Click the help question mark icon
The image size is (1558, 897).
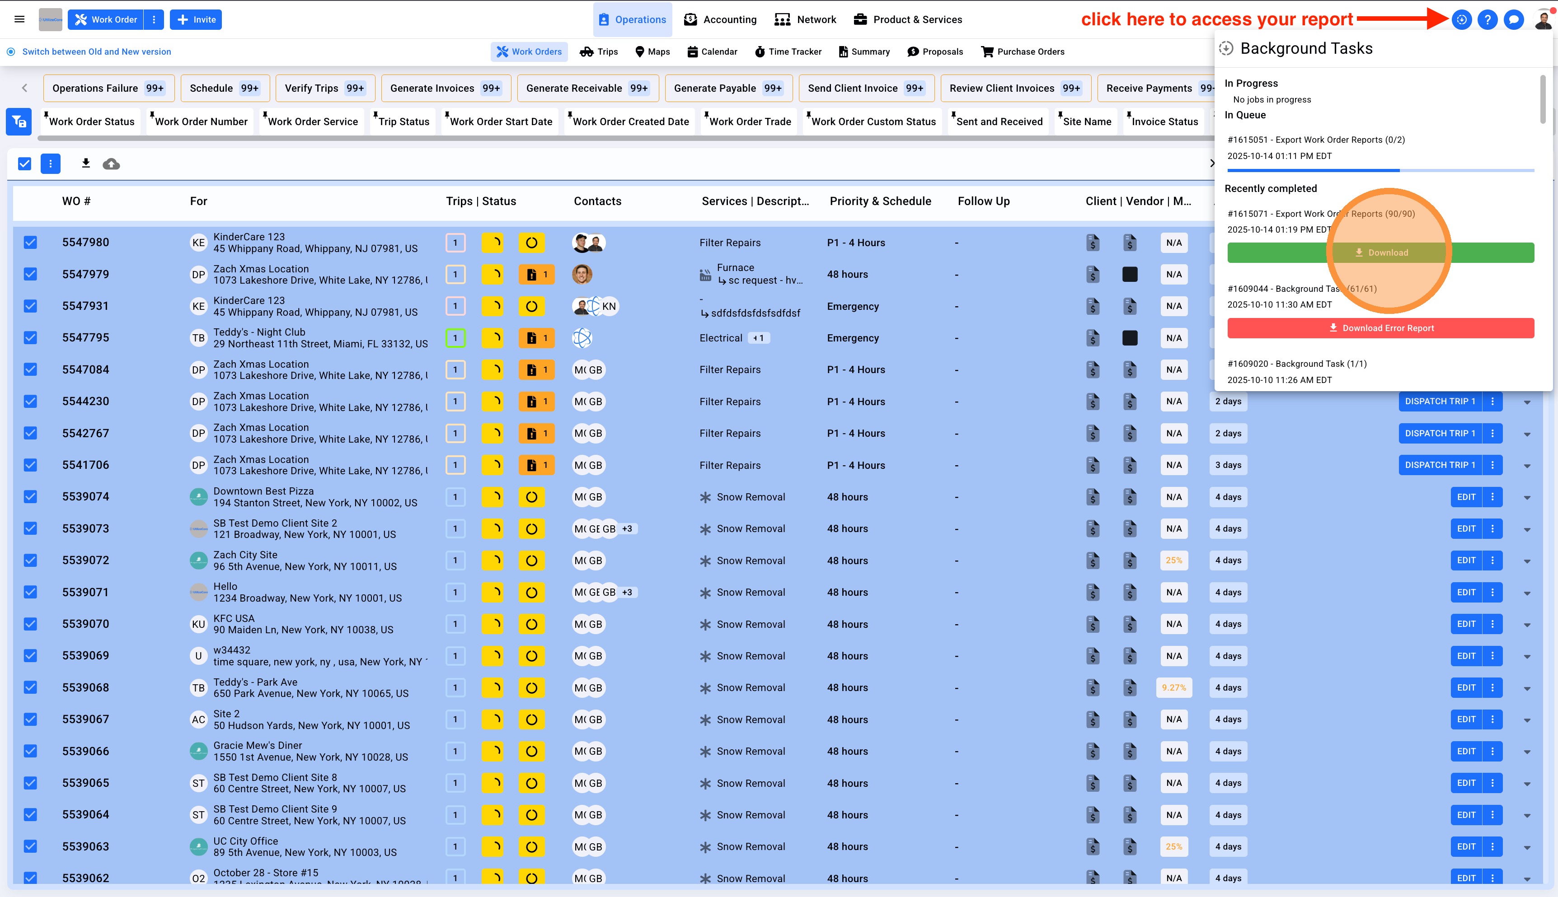click(x=1487, y=20)
